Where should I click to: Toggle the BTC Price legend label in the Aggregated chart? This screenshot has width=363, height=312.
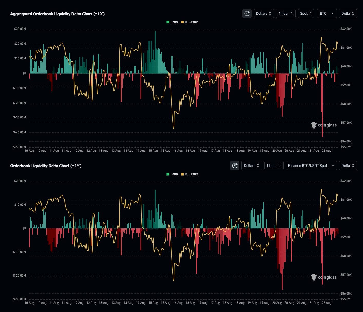coord(191,22)
